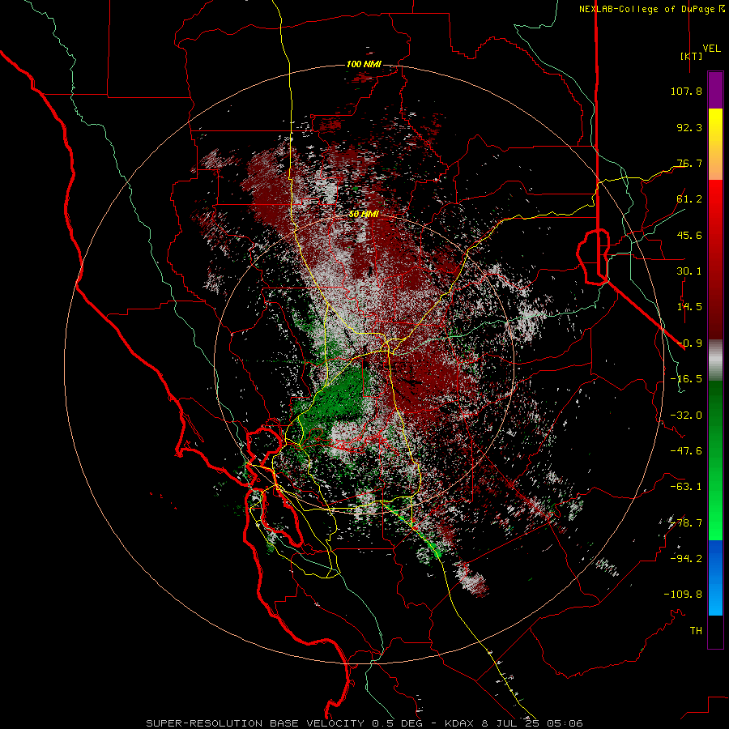Click the -47.6 legend value
Viewport: 729px width, 729px height.
pos(686,451)
